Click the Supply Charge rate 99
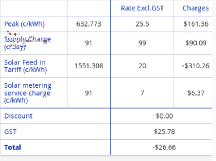The width and height of the screenshot is (216, 161). [x=142, y=43]
